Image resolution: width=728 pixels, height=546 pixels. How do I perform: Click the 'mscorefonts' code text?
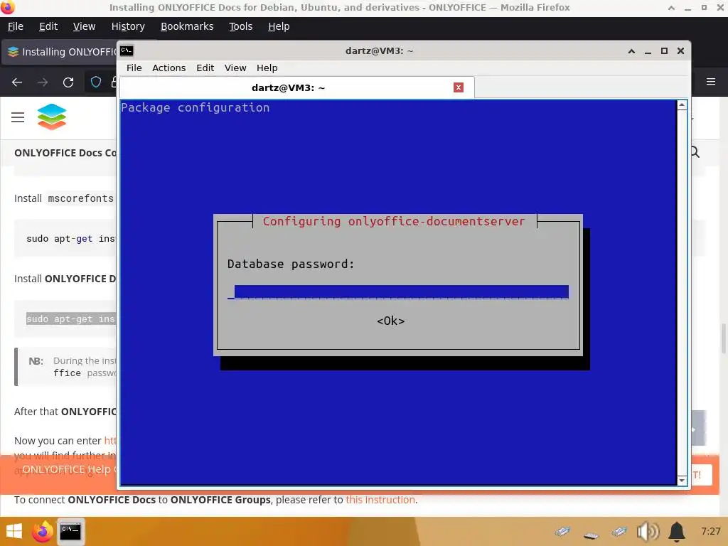click(81, 198)
